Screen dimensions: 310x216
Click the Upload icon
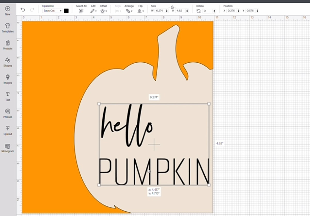8,130
